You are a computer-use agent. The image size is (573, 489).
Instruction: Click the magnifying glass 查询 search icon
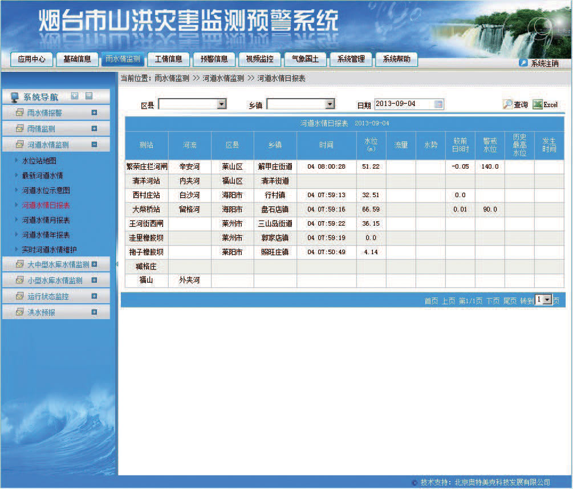pyautogui.click(x=507, y=104)
